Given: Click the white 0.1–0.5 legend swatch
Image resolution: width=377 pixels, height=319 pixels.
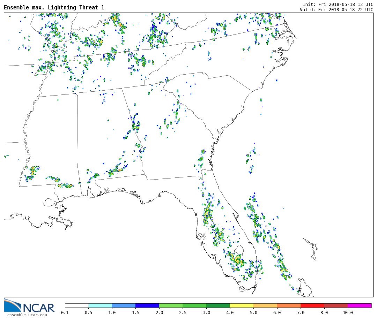Looking at the screenshot, I should (x=76, y=305).
